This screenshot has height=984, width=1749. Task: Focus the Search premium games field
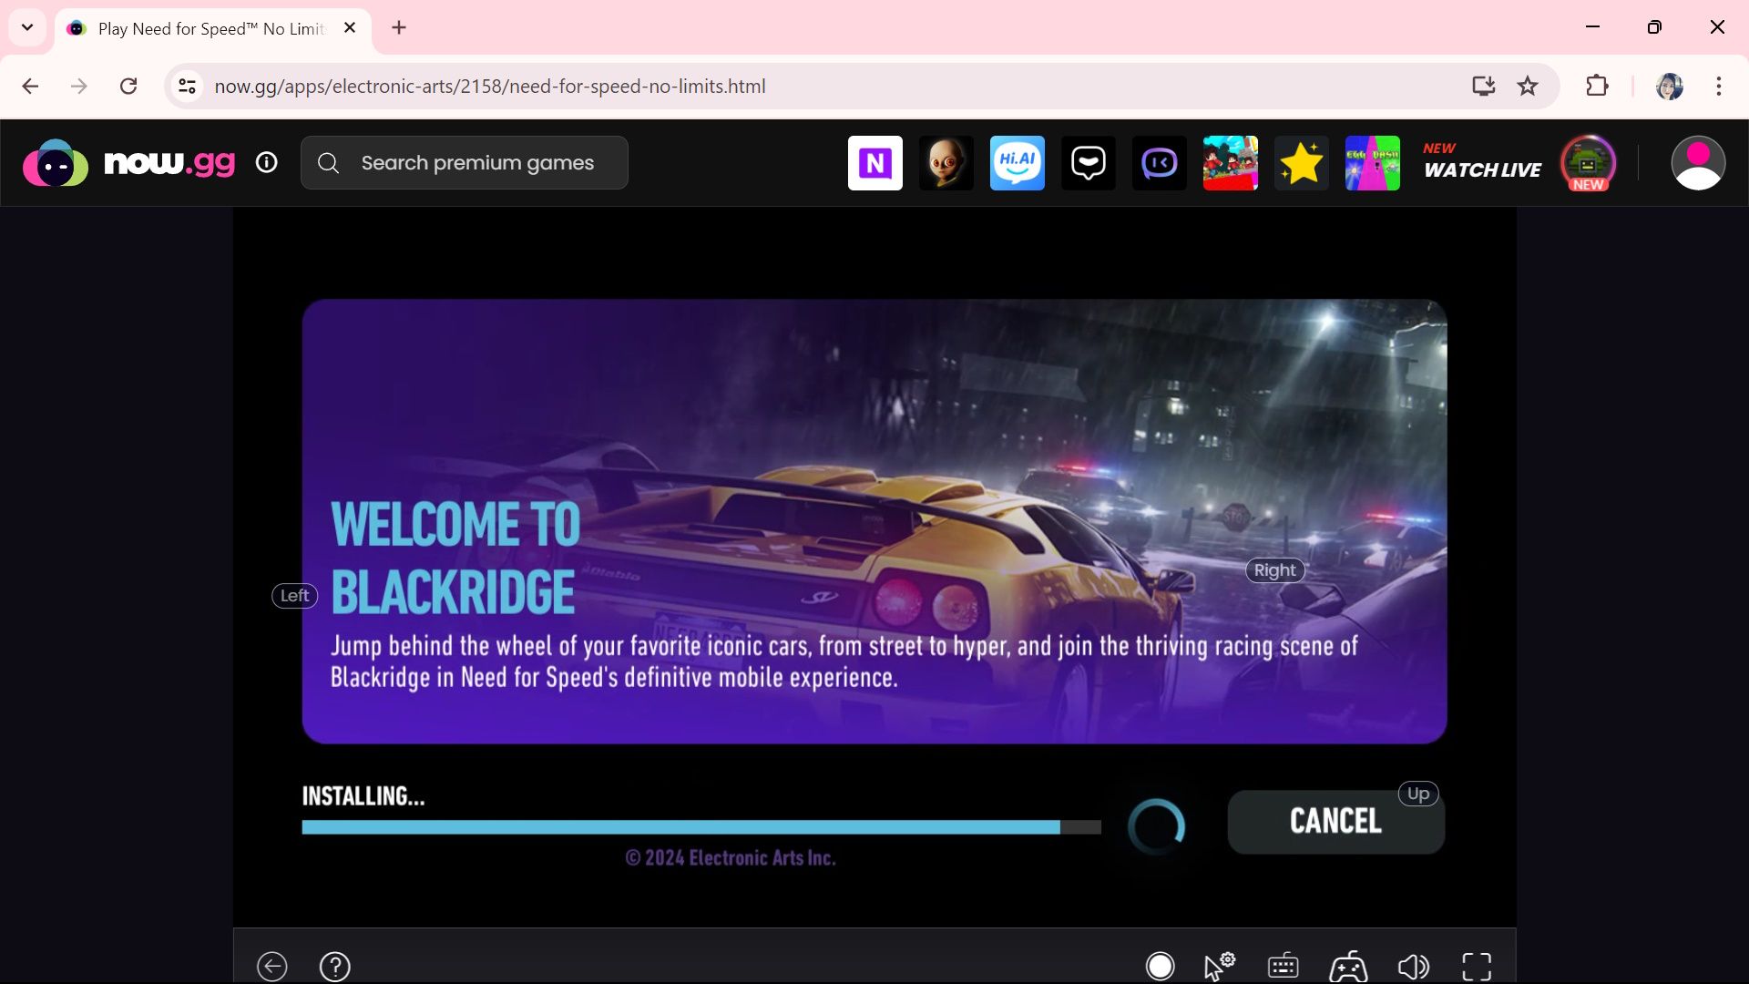tap(465, 163)
